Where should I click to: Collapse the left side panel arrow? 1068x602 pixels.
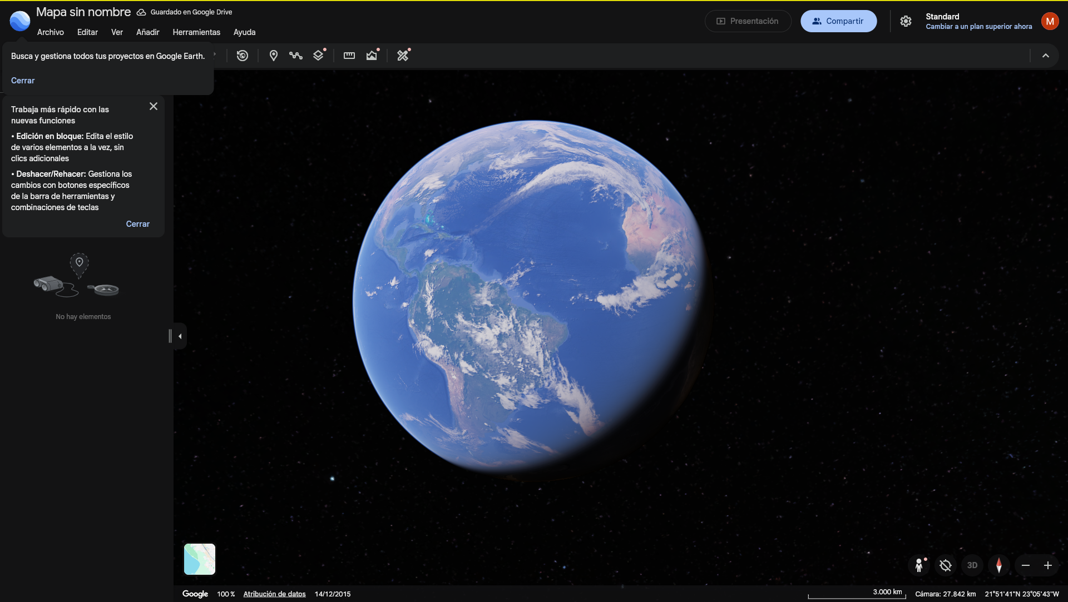(180, 336)
